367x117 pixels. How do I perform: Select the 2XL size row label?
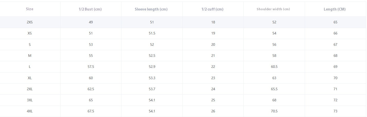[x=30, y=89]
